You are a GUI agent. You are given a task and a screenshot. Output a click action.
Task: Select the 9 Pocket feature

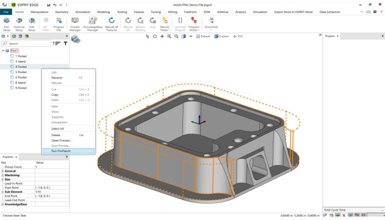(x=21, y=88)
